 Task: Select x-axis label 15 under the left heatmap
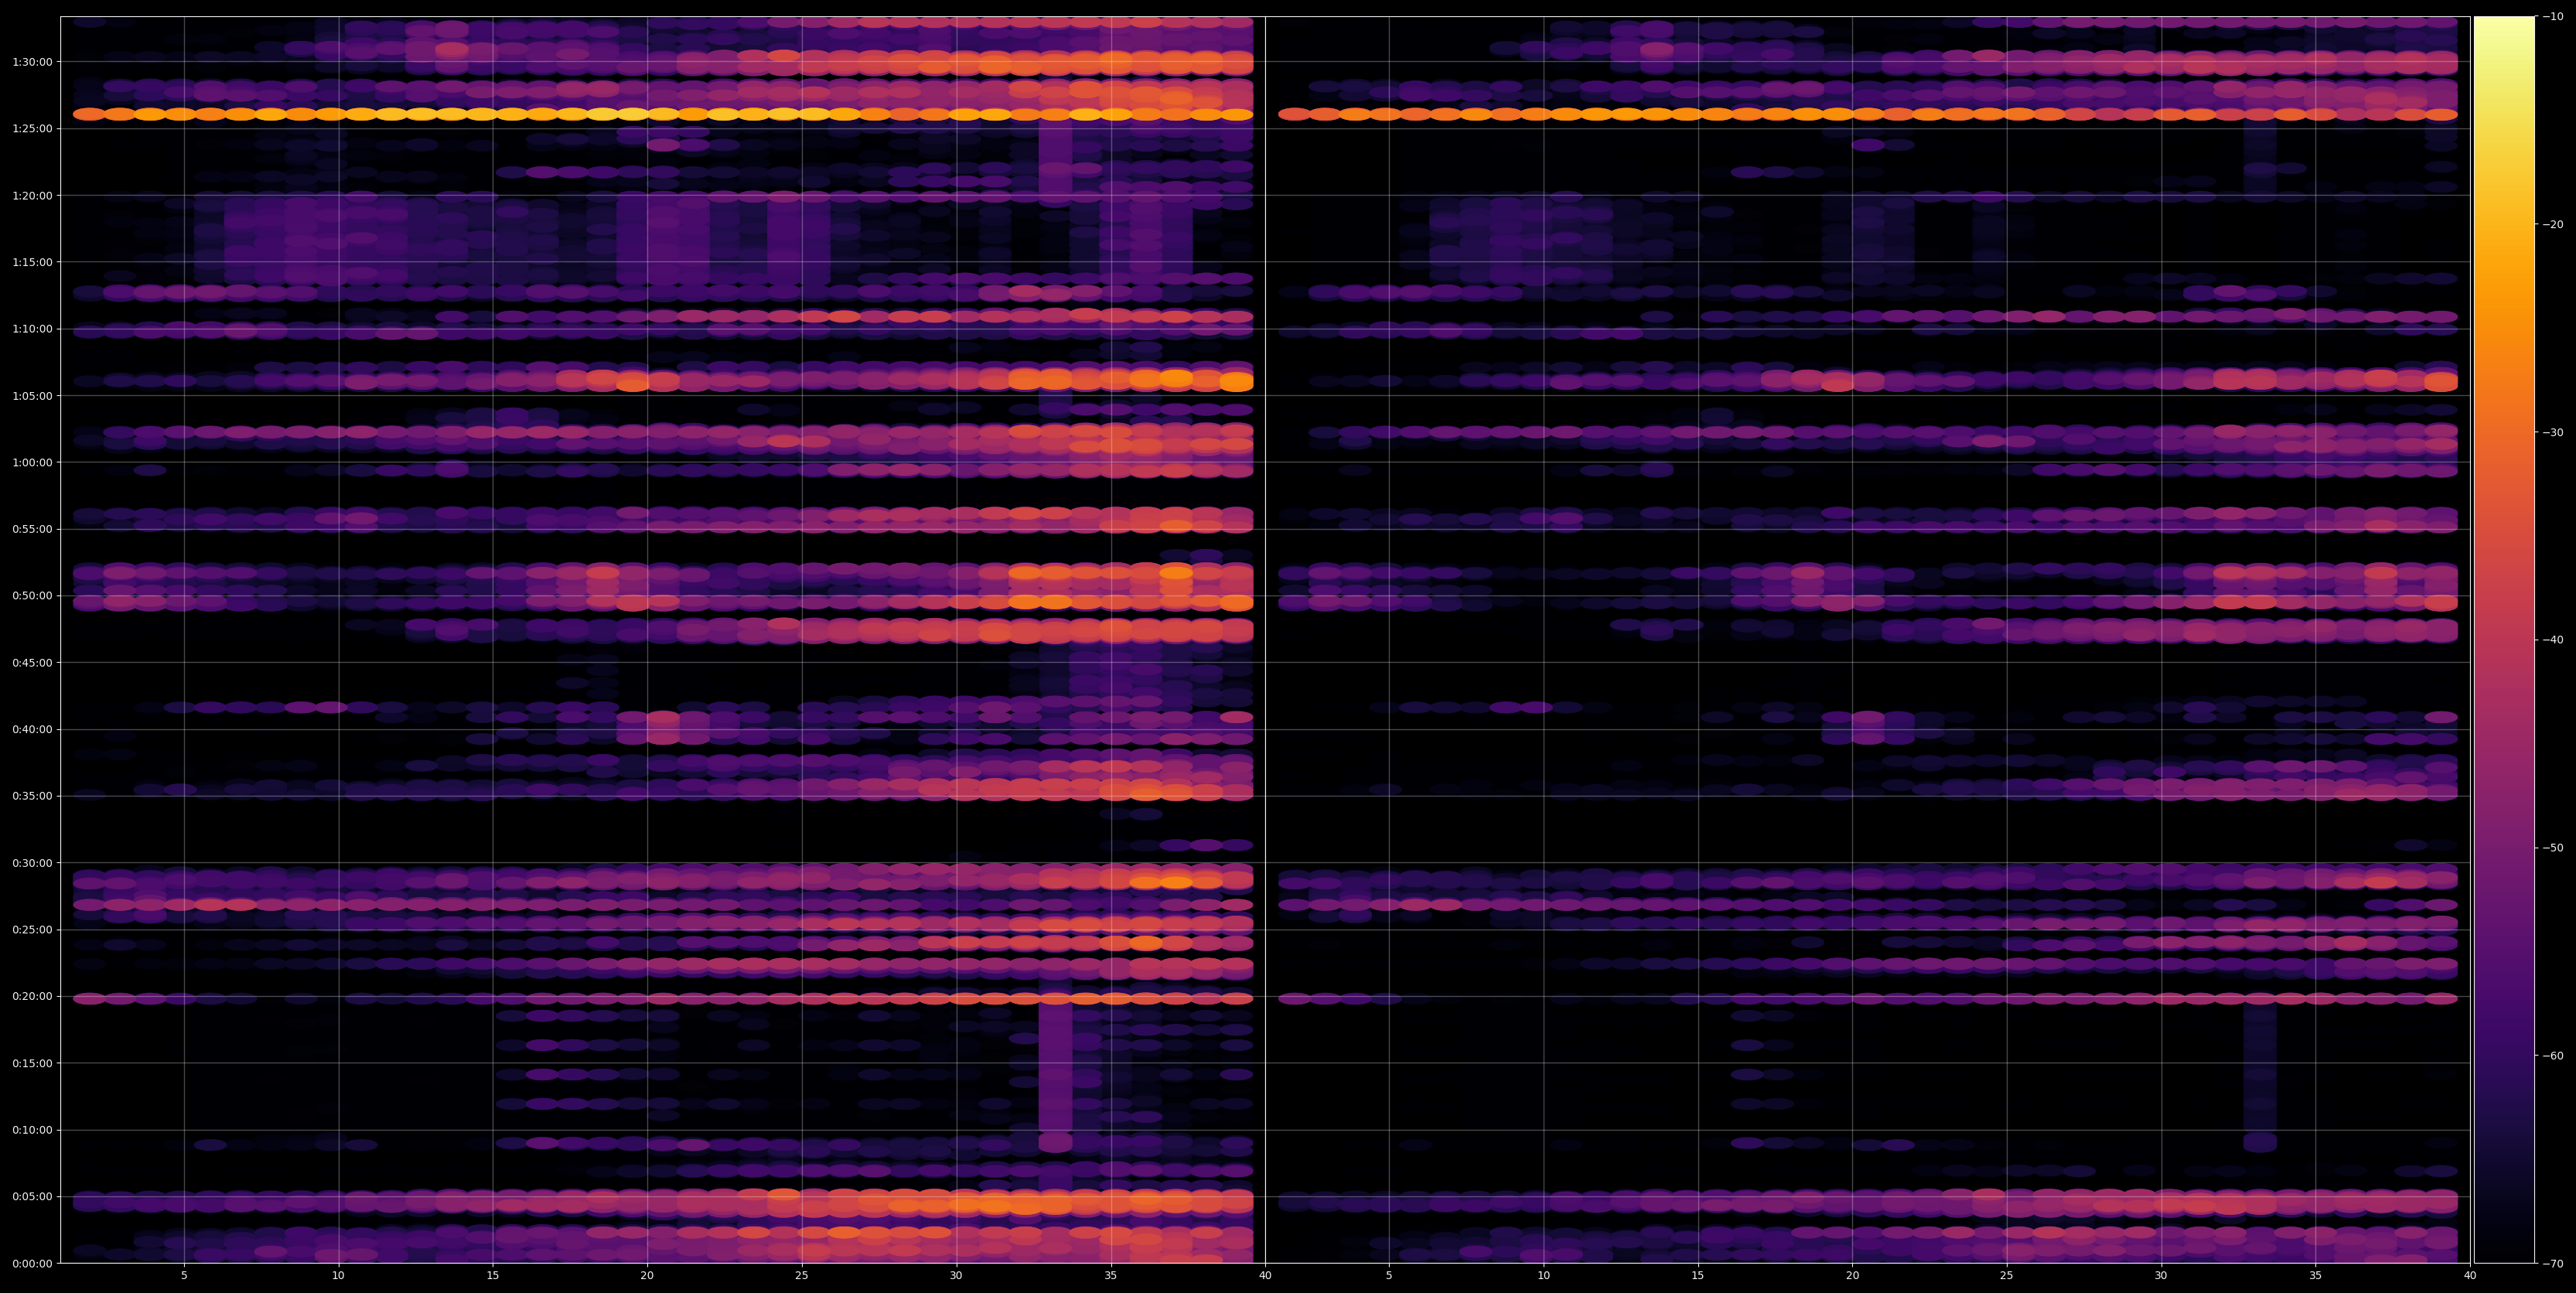pos(493,1276)
